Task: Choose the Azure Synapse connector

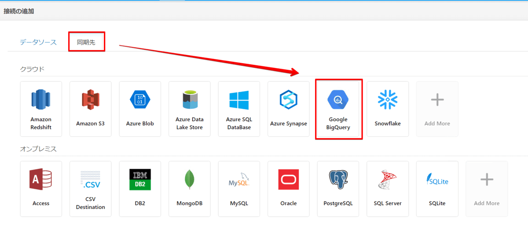Action: [288, 109]
